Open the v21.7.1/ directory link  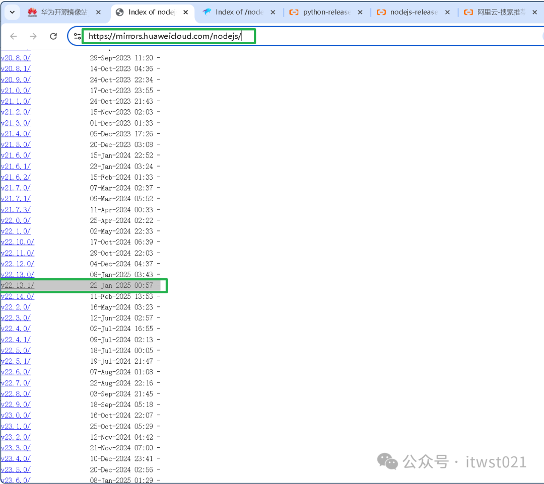[16, 199]
